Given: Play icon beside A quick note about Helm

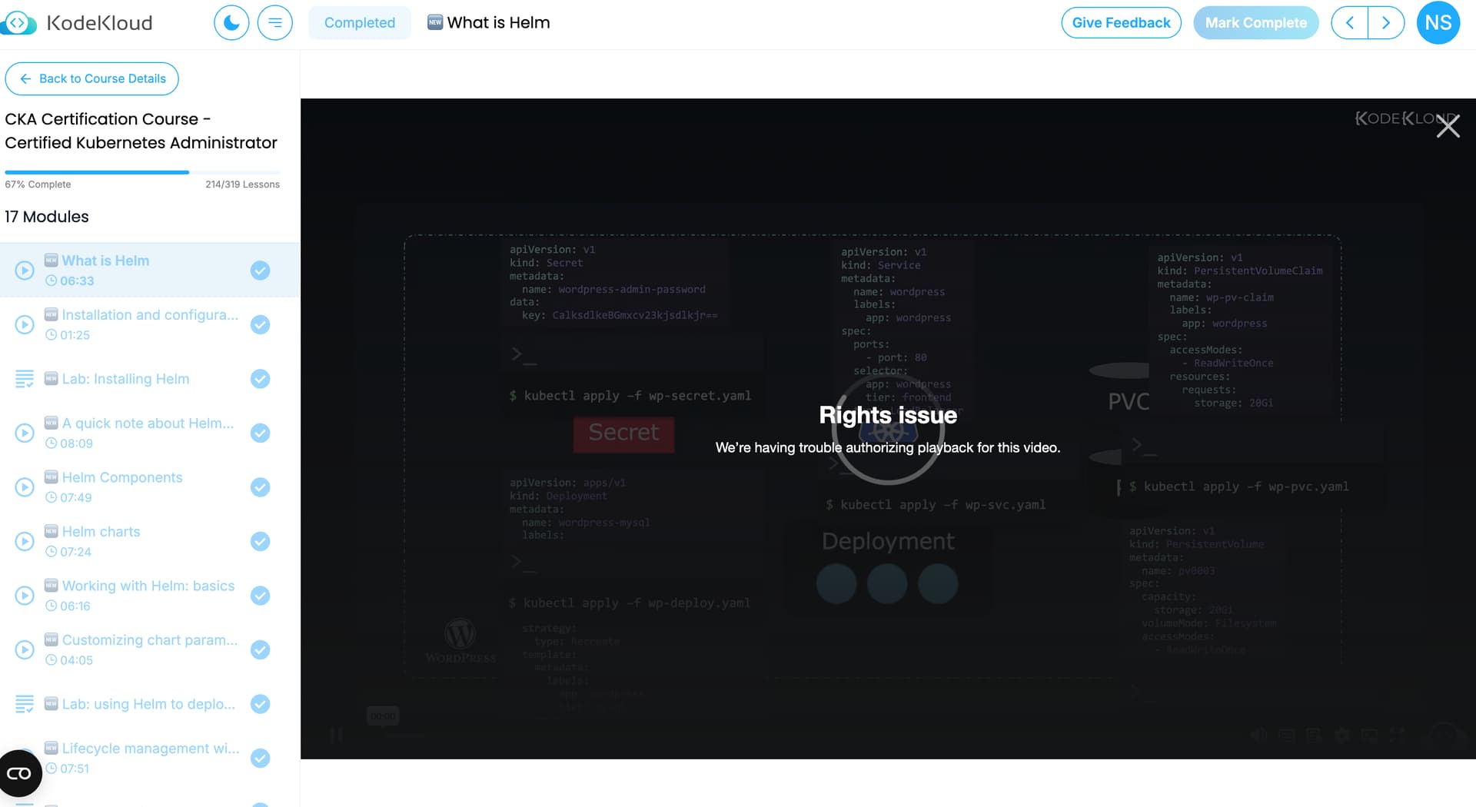Looking at the screenshot, I should (x=25, y=433).
